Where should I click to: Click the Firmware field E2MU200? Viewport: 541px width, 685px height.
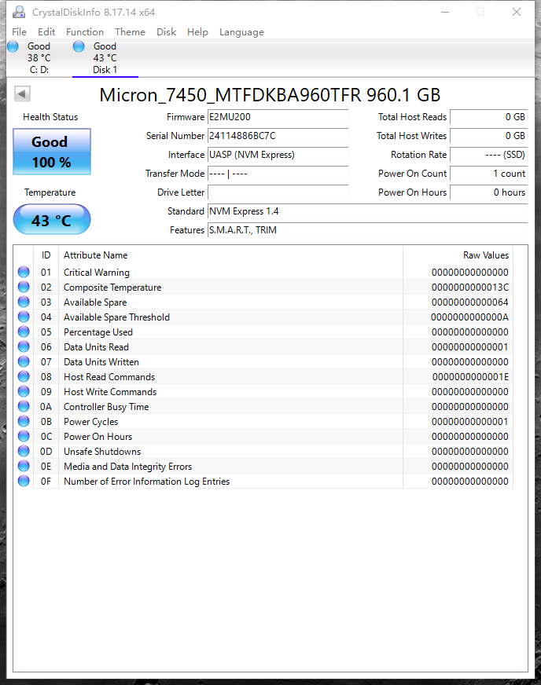click(x=278, y=117)
